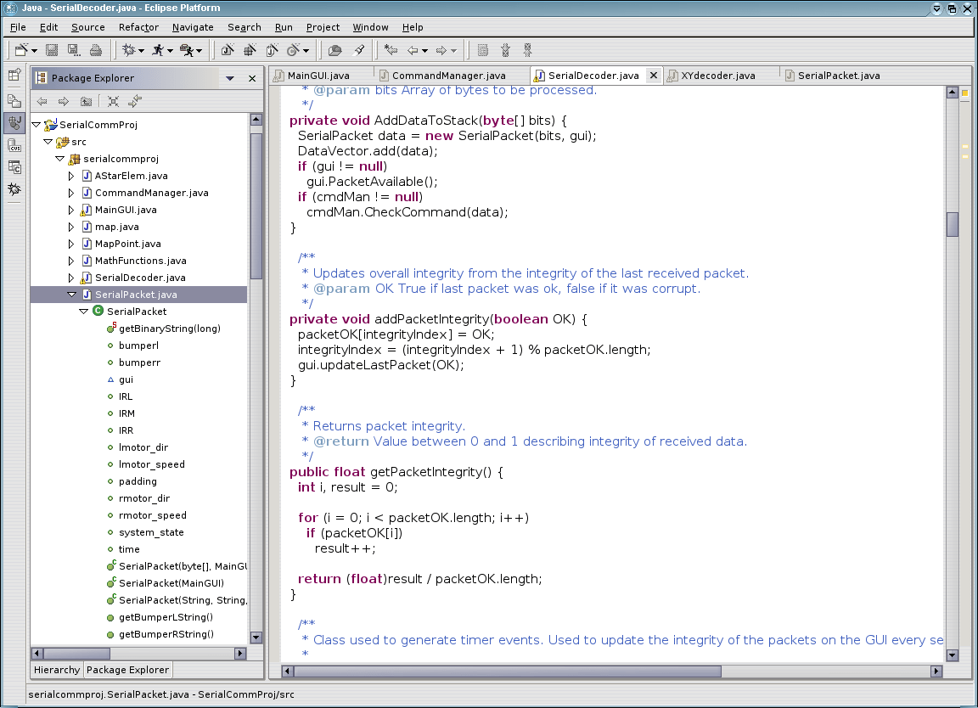Click the Open Perspective icon in left bar
Screen dimensions: 978x708
click(x=14, y=76)
